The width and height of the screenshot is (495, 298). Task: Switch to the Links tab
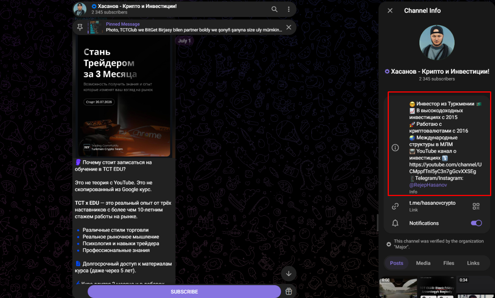point(473,263)
